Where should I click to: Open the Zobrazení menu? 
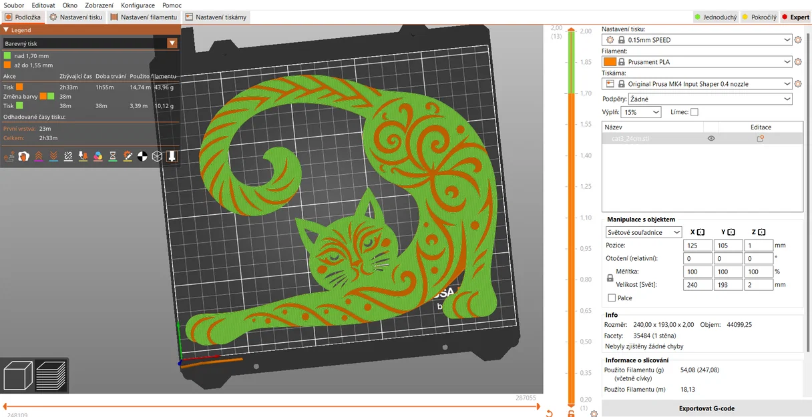click(x=99, y=5)
